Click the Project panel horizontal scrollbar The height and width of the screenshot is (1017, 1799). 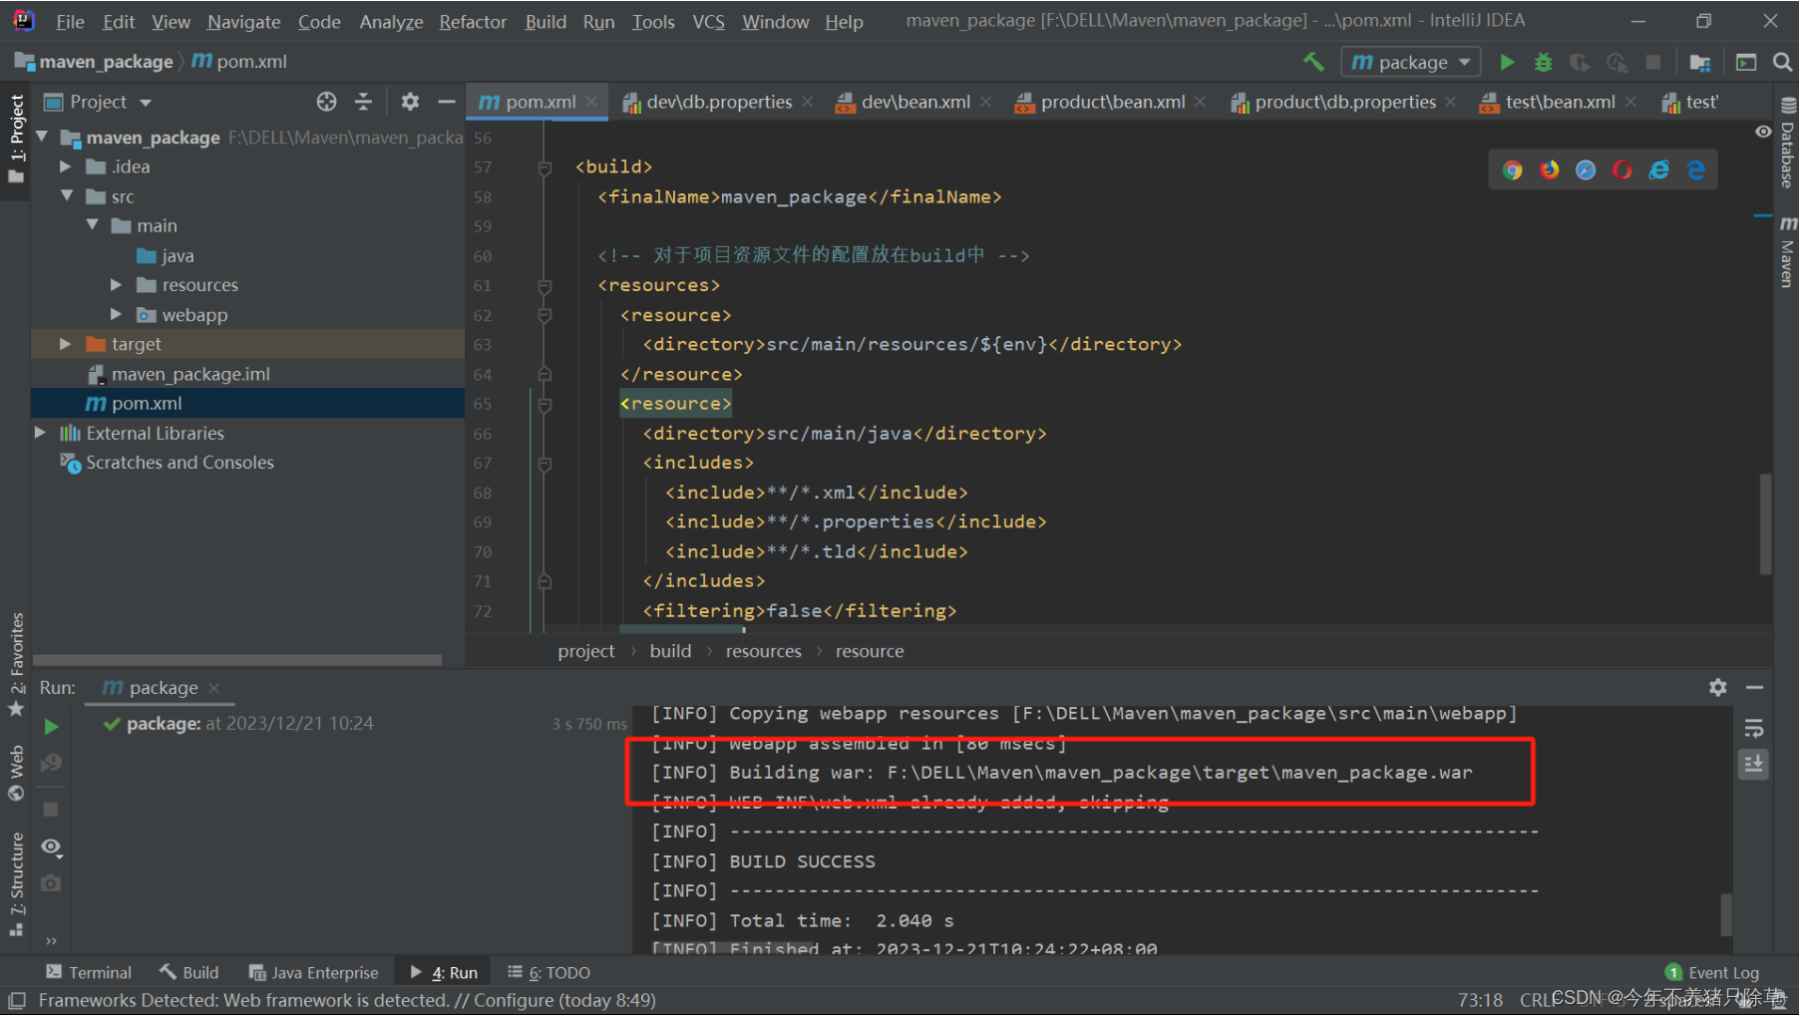pyautogui.click(x=237, y=660)
